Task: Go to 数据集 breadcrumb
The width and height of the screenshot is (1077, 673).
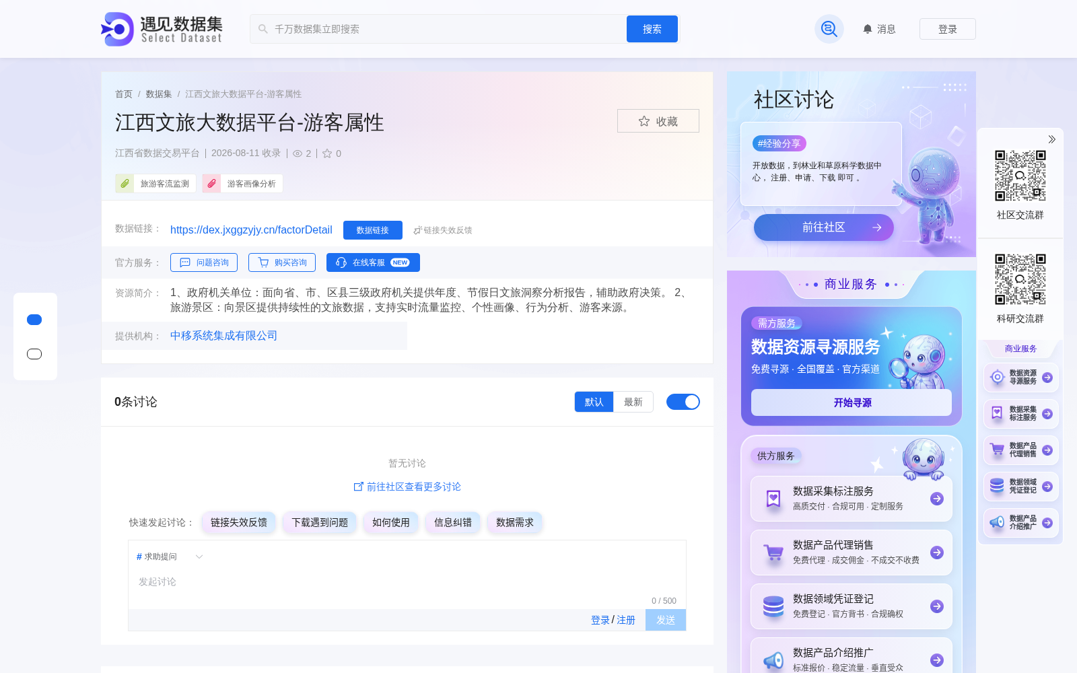Action: pyautogui.click(x=159, y=94)
